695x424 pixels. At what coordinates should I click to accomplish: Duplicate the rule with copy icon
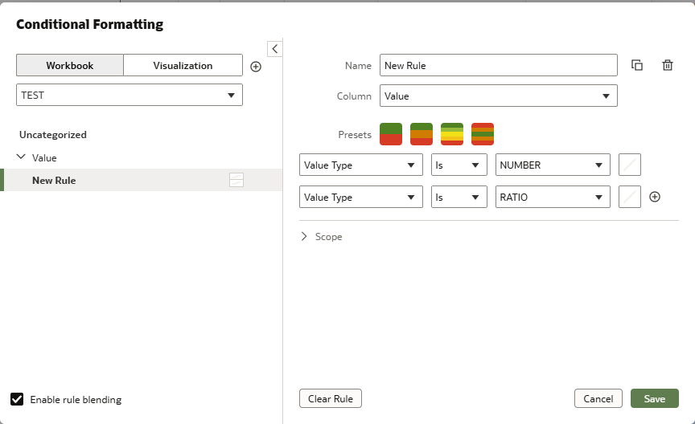click(637, 65)
